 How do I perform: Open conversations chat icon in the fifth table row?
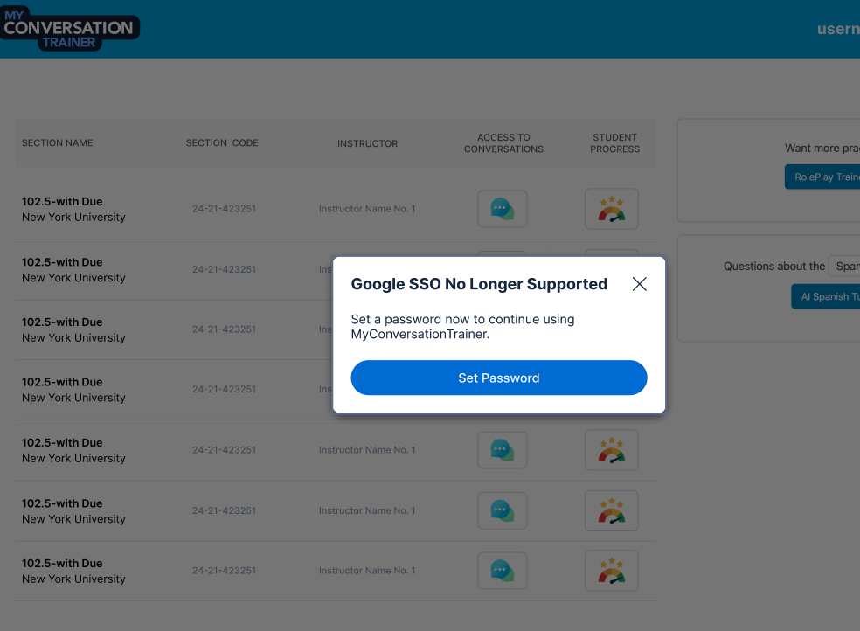502,450
